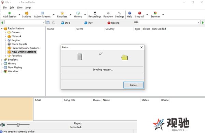Viewport: 205px width, 133px height.
Task: Expand the Sessions tree node
Action: point(2,60)
